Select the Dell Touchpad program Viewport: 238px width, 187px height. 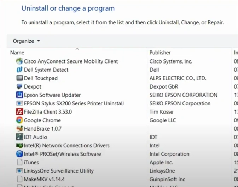pos(41,78)
